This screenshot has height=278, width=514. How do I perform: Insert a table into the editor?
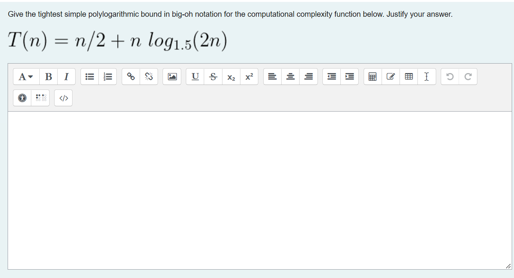(409, 77)
